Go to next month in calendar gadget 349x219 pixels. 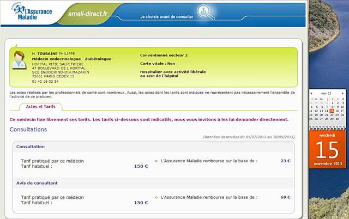coord(342,93)
